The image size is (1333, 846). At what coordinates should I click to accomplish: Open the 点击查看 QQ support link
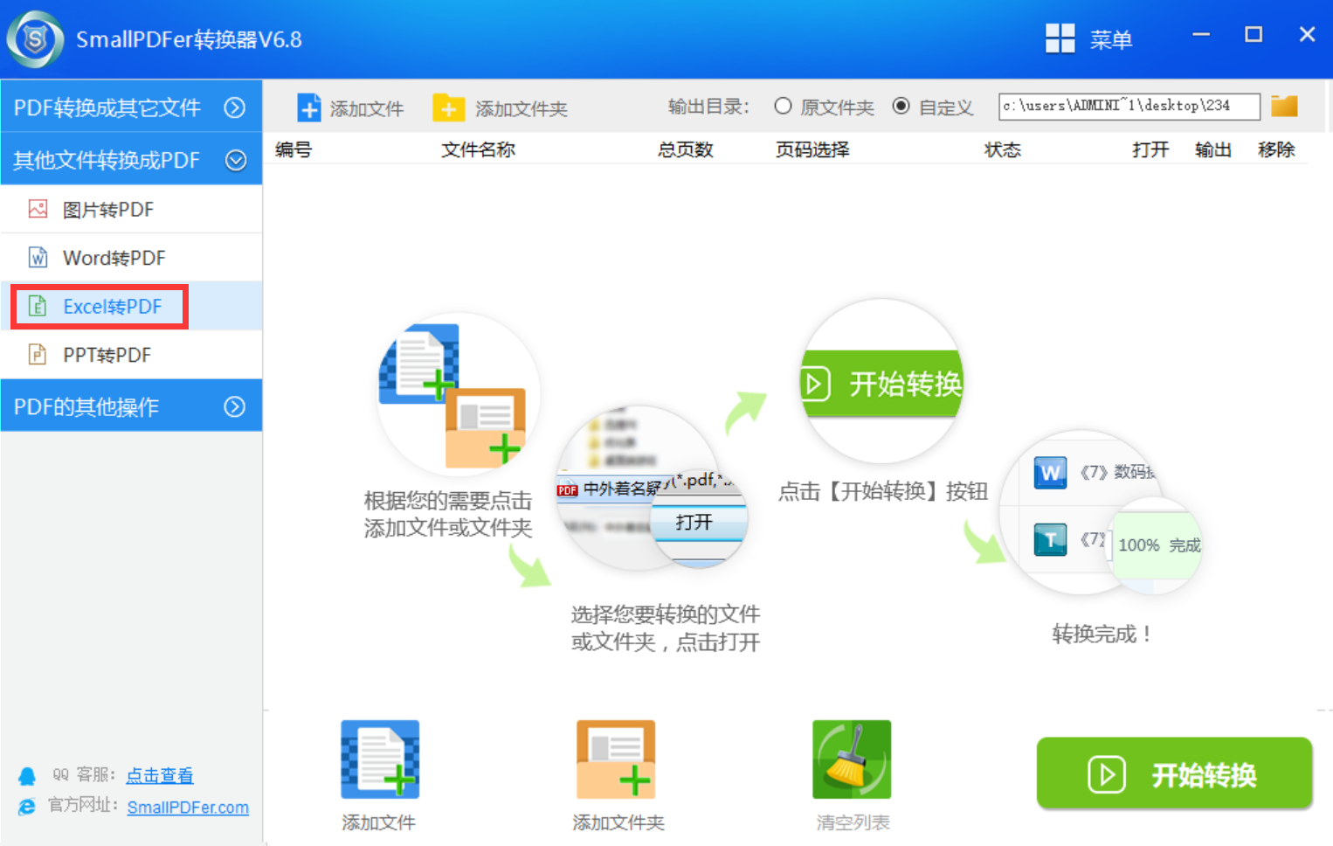[160, 775]
